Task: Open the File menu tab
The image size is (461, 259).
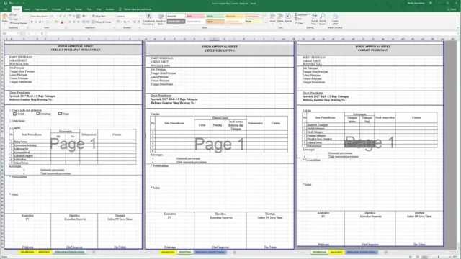Action: (5, 9)
